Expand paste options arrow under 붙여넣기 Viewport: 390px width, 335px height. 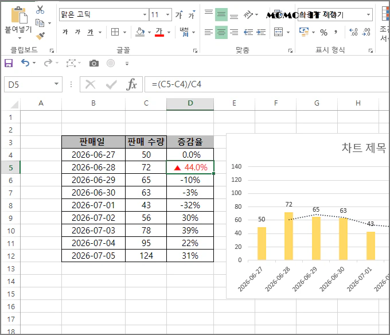(x=19, y=38)
